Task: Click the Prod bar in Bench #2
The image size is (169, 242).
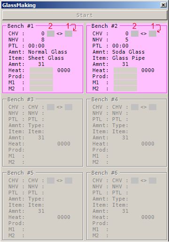Action: [125, 76]
